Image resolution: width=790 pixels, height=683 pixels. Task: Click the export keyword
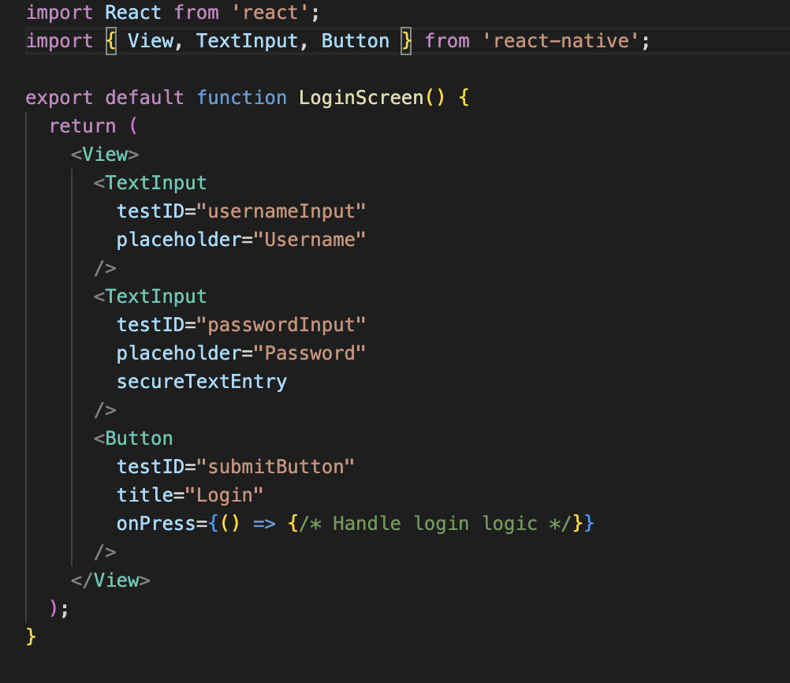click(x=59, y=98)
